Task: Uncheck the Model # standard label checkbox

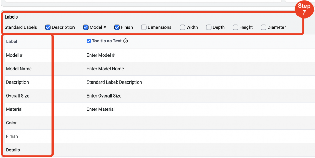Action: pyautogui.click(x=86, y=27)
